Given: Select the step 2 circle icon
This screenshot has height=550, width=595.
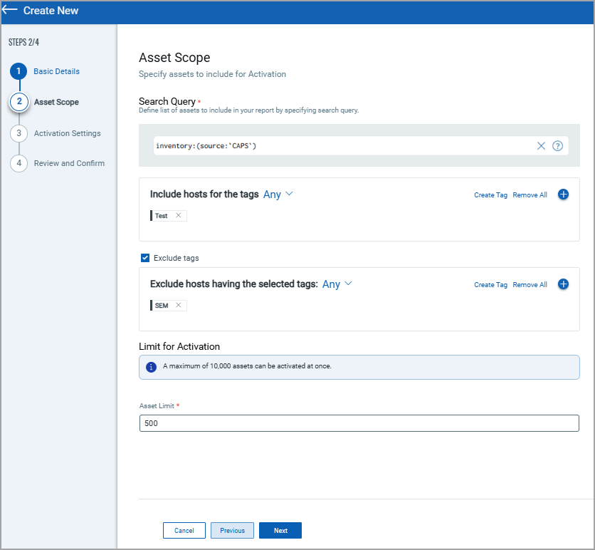Looking at the screenshot, I should point(19,102).
